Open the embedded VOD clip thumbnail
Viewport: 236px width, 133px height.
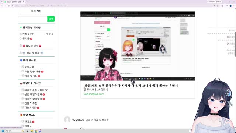coord(138,46)
